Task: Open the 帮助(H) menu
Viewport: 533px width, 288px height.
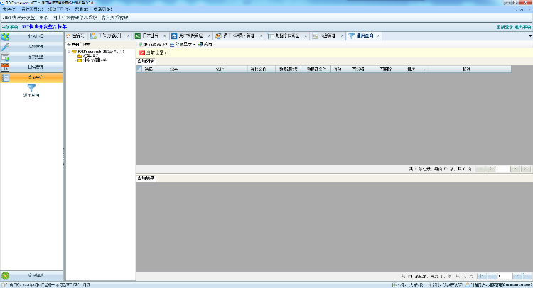Action: (82, 9)
